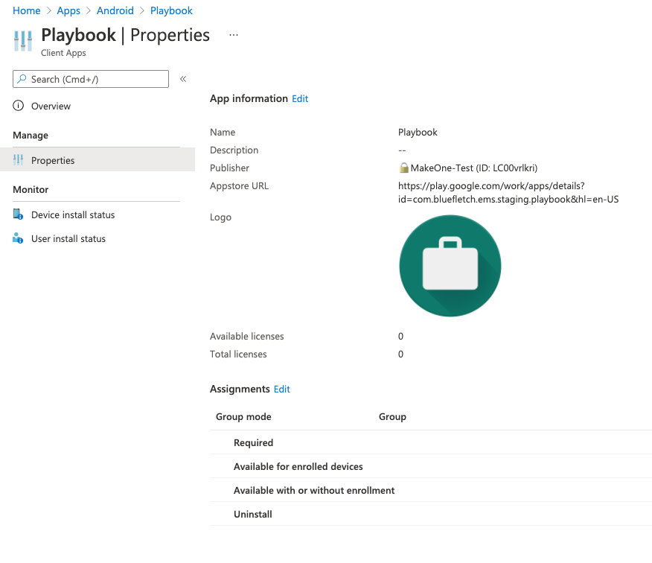Click the Logo label

coord(220,217)
